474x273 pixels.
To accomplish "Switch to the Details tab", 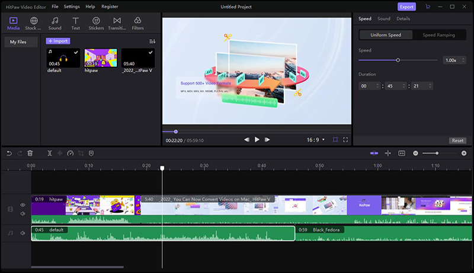I will pos(403,19).
